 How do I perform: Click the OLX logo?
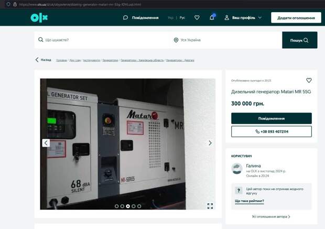39,18
